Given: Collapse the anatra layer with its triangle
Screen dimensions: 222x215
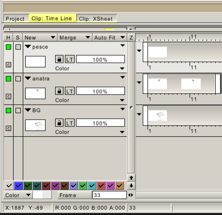Looking at the screenshot, I should coord(28,78).
